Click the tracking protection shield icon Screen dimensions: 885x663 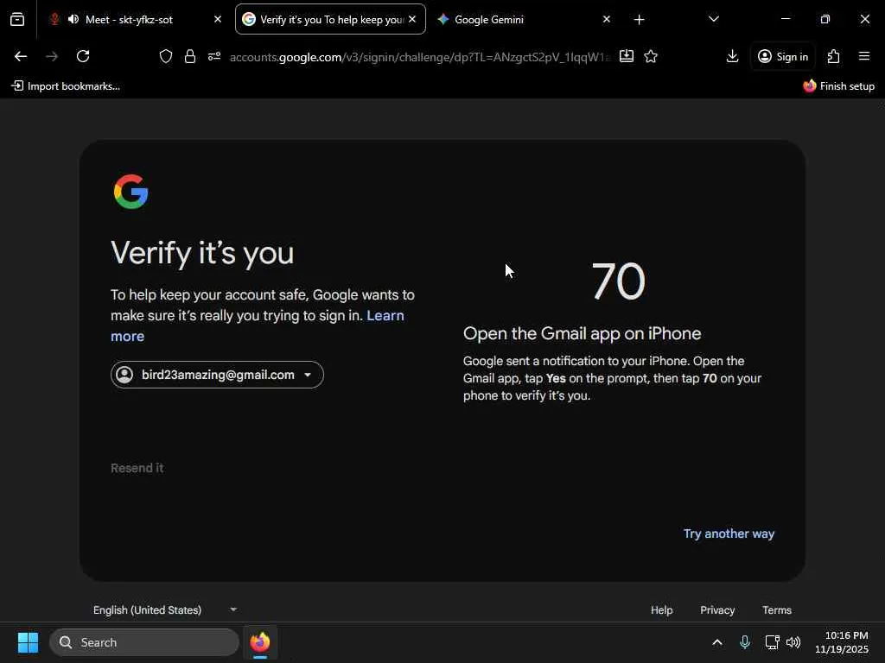coord(166,56)
